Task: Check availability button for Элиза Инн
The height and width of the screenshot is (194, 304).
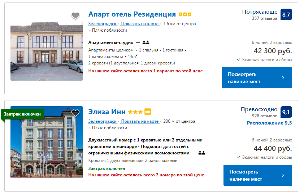Action: coord(258,175)
